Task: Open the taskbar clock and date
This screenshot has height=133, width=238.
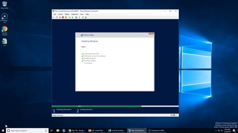Action: (227, 130)
